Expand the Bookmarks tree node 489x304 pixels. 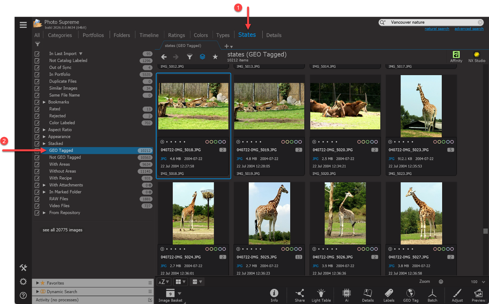click(44, 102)
